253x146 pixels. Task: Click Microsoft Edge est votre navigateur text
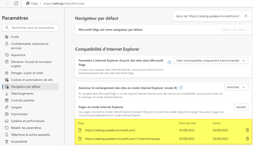pos(110,30)
